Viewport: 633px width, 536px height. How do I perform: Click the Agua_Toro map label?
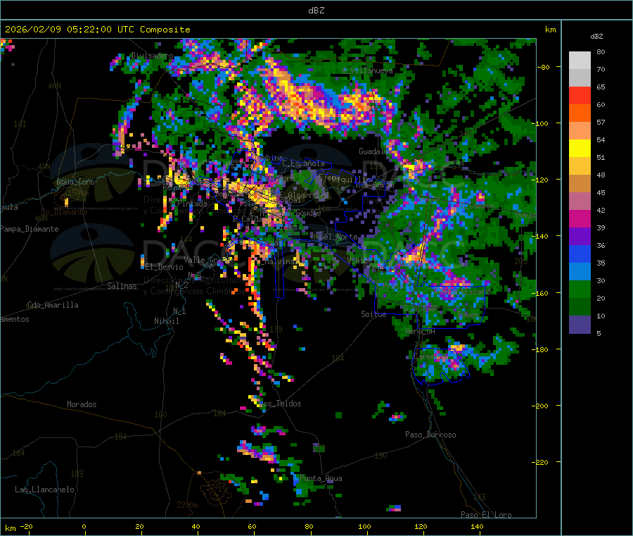click(x=75, y=182)
